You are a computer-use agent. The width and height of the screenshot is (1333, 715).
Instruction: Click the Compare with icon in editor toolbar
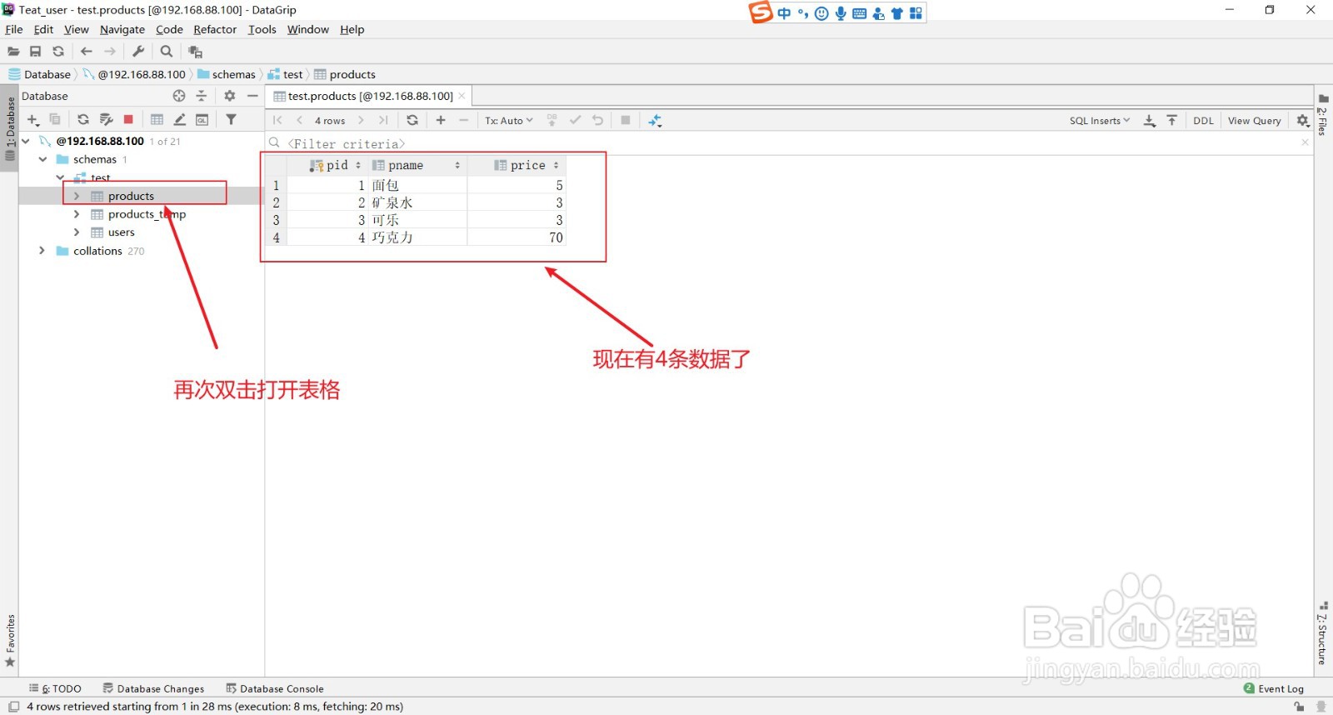tap(655, 121)
